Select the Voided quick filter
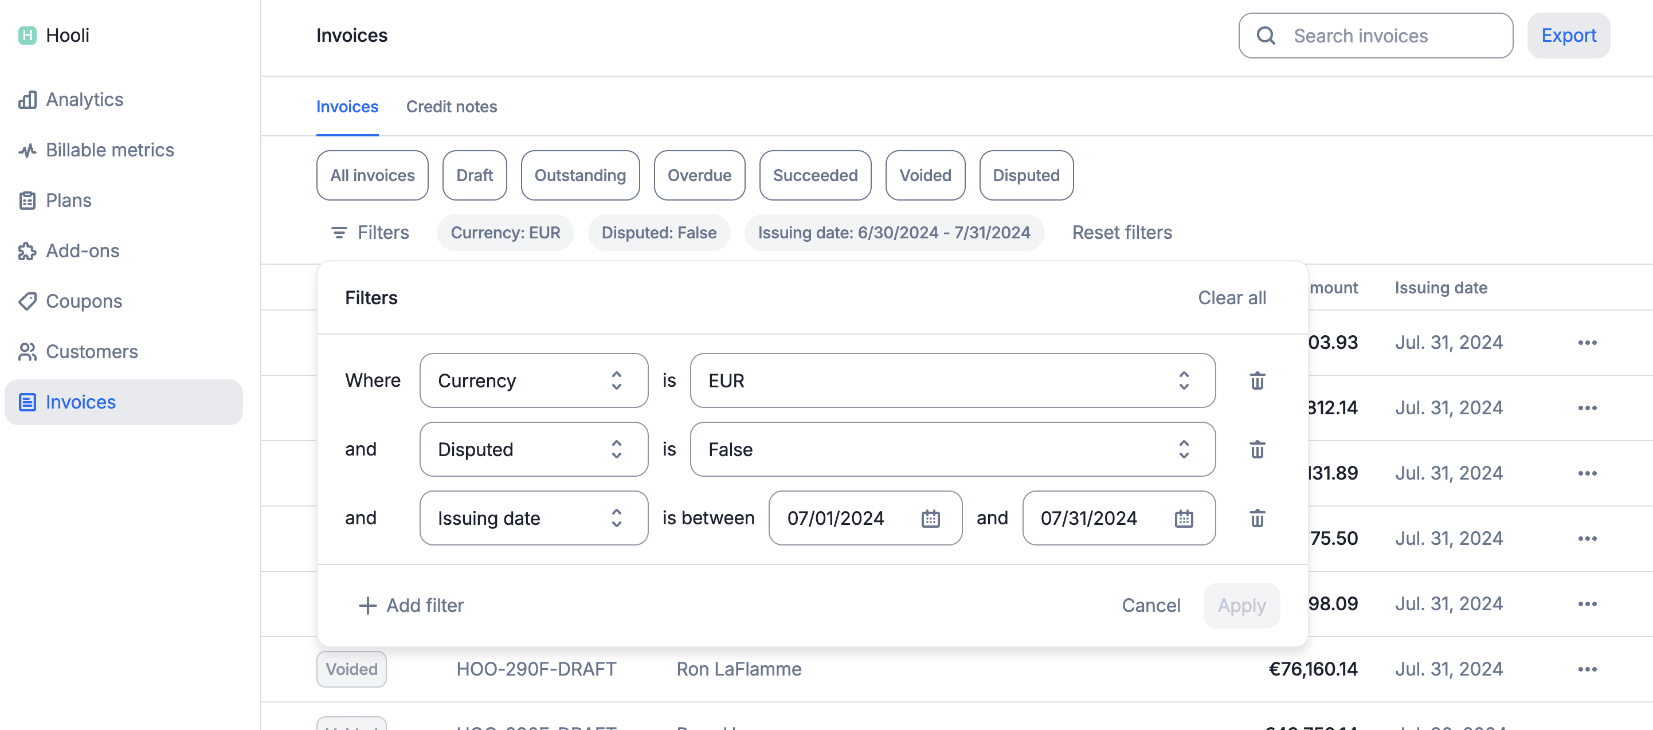Image resolution: width=1653 pixels, height=730 pixels. 925,175
